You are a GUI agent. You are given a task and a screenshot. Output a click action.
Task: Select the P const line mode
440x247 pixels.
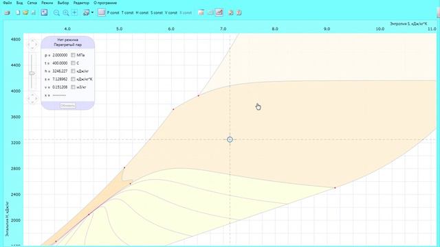pyautogui.click(x=113, y=12)
